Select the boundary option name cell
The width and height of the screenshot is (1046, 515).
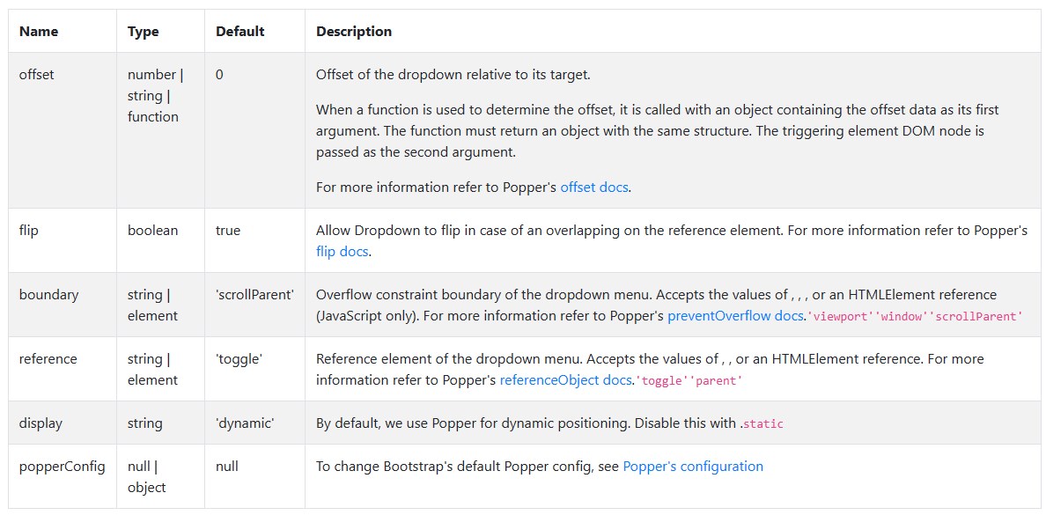tap(48, 294)
